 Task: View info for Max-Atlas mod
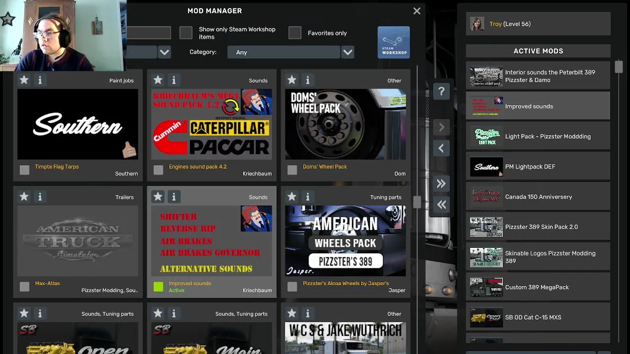click(x=40, y=197)
